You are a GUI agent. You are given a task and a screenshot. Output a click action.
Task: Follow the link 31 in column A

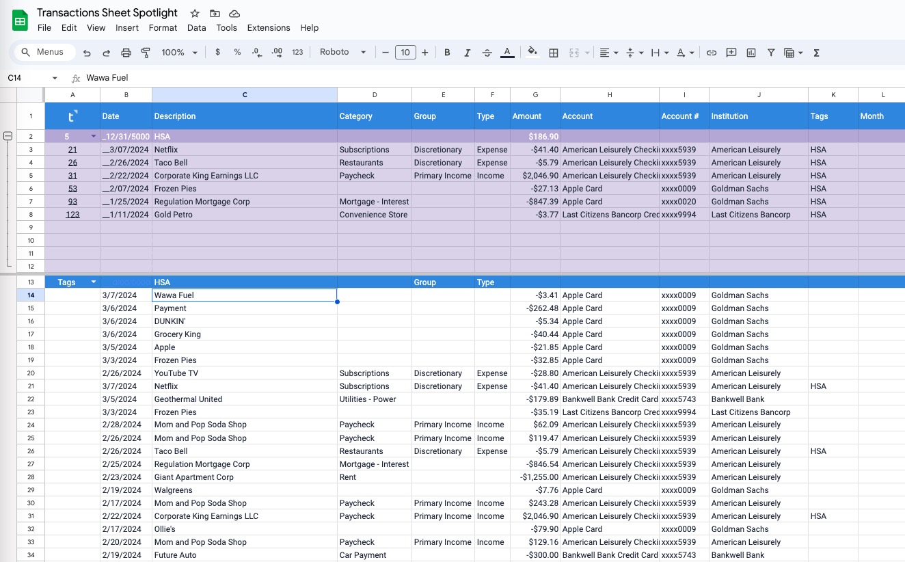[72, 176]
